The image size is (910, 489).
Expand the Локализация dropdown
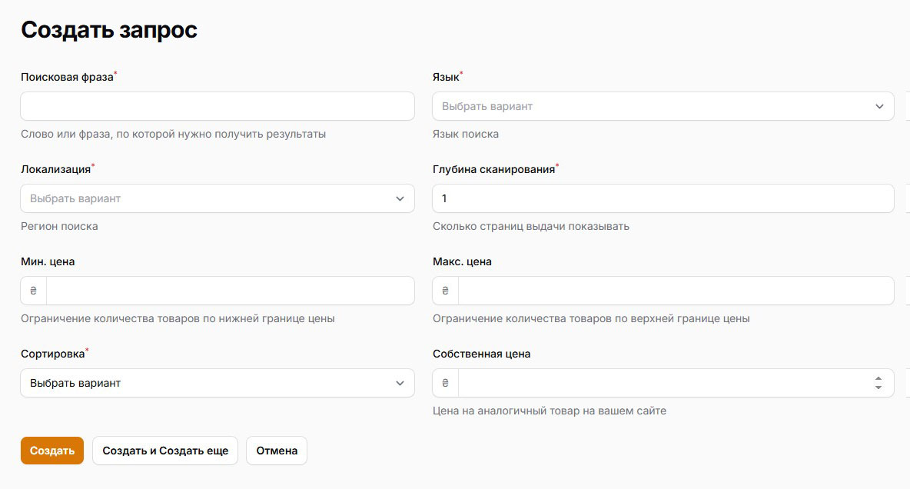[218, 198]
